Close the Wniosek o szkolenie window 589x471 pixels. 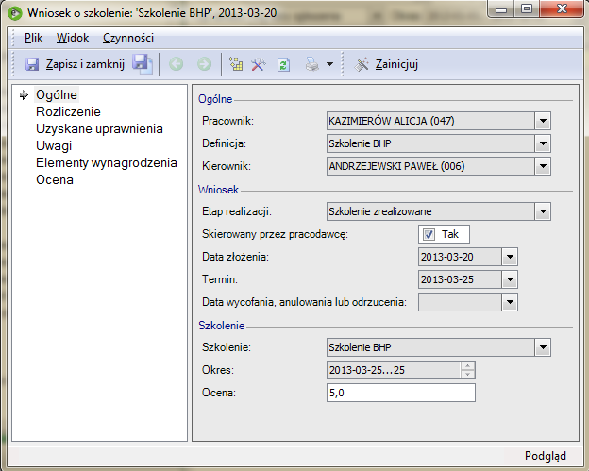point(562,9)
